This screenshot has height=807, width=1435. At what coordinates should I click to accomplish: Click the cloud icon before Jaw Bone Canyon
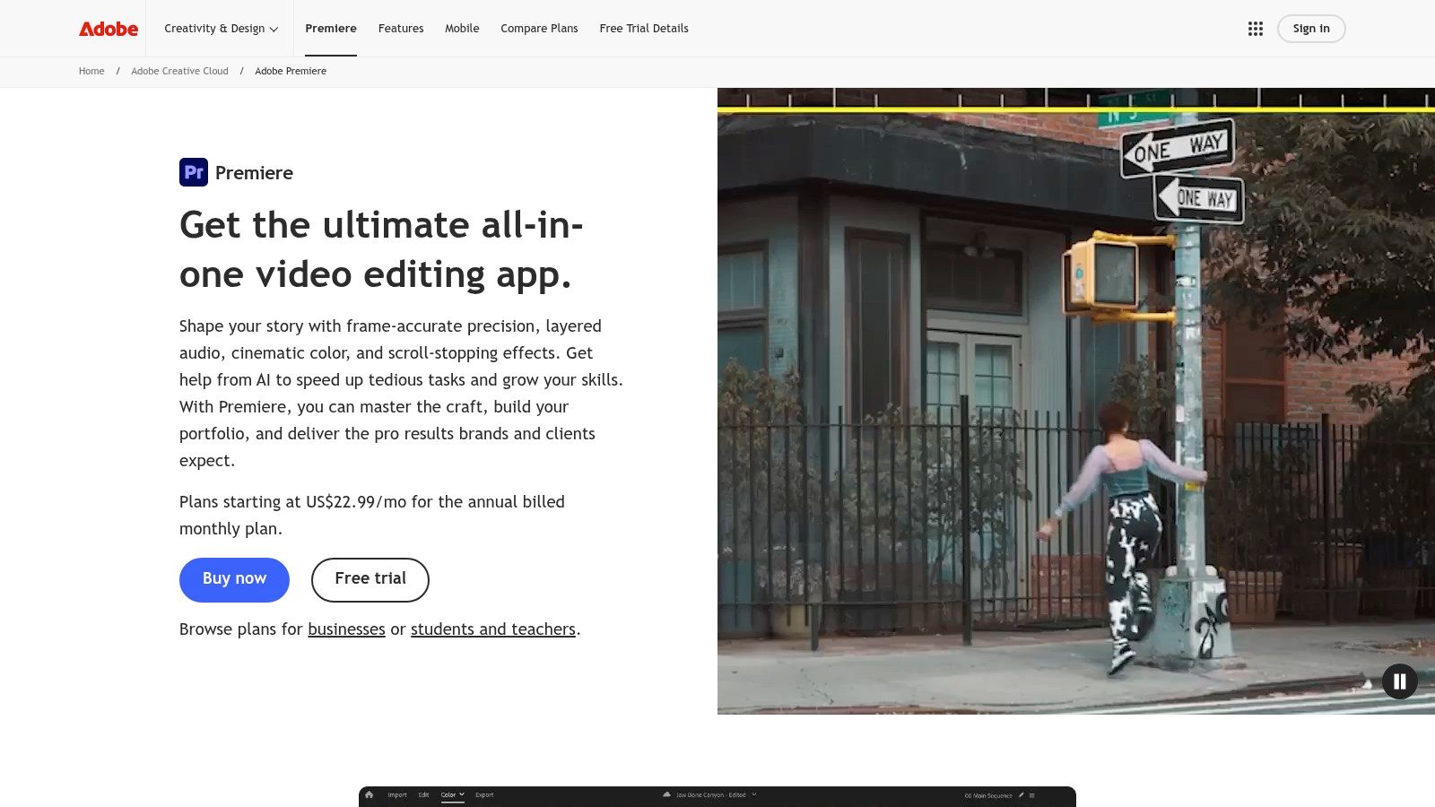tap(666, 794)
